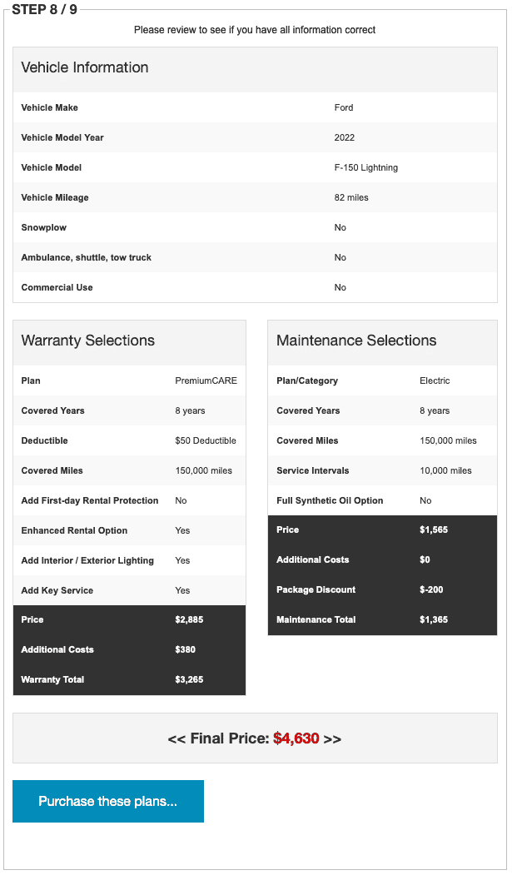Select the Vehicle Information heading
Screen dimensions: 512x875
coord(85,68)
